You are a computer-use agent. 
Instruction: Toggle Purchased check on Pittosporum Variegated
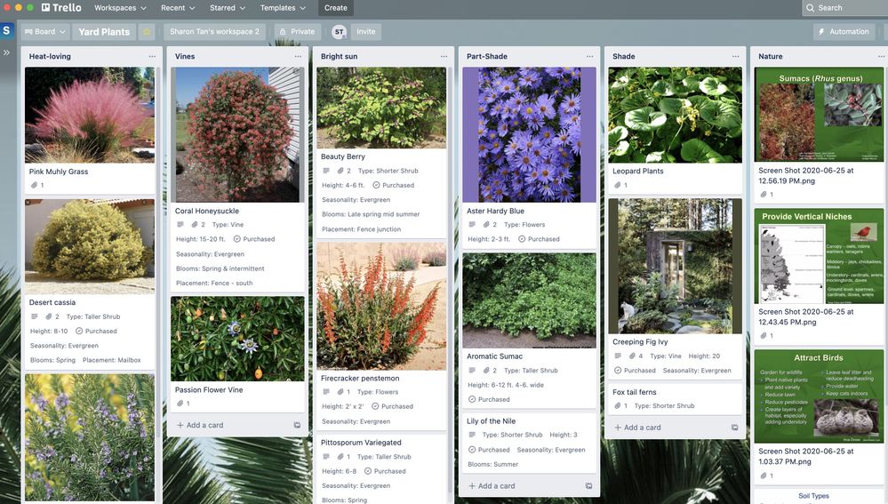click(368, 471)
